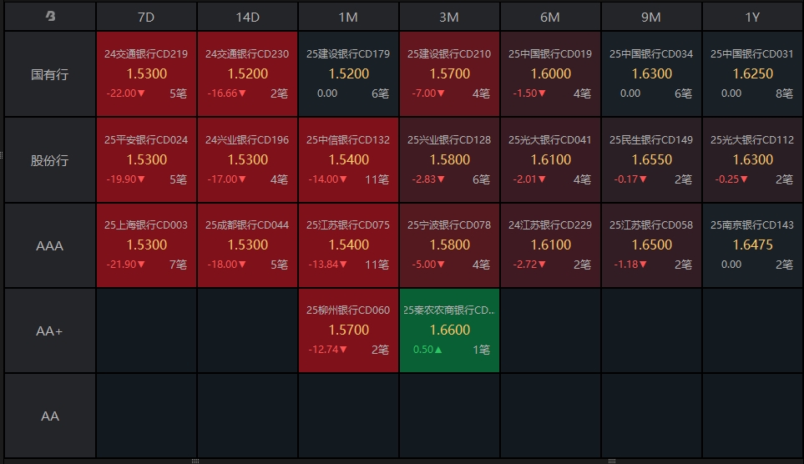Click the -16.66 change value
This screenshot has width=804, height=464.
pyautogui.click(x=226, y=93)
